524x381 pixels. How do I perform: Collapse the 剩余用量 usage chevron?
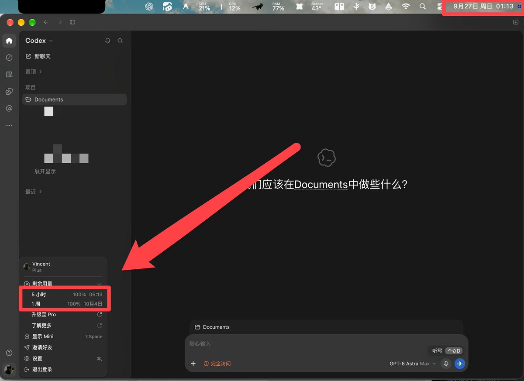click(99, 284)
